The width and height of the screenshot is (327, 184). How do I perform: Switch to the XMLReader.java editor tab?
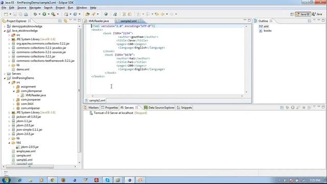99,21
